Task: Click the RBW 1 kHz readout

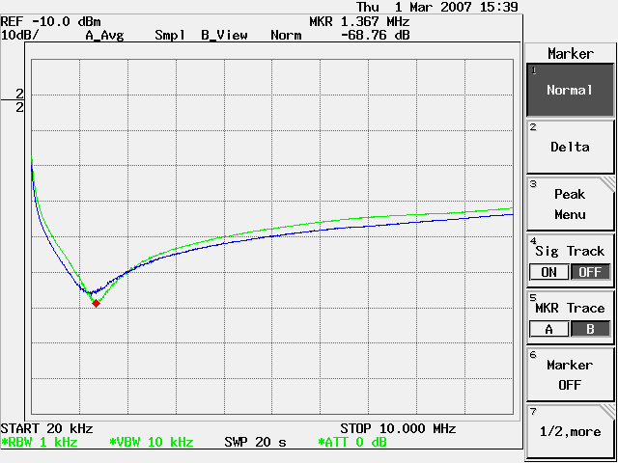Action: [x=39, y=442]
